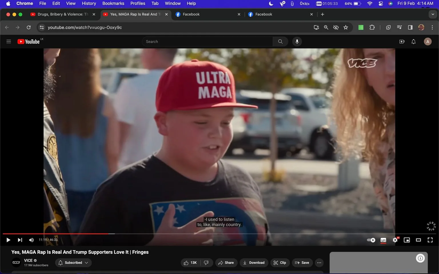Toggle the autoplay switch
The height and width of the screenshot is (274, 439).
pyautogui.click(x=371, y=240)
